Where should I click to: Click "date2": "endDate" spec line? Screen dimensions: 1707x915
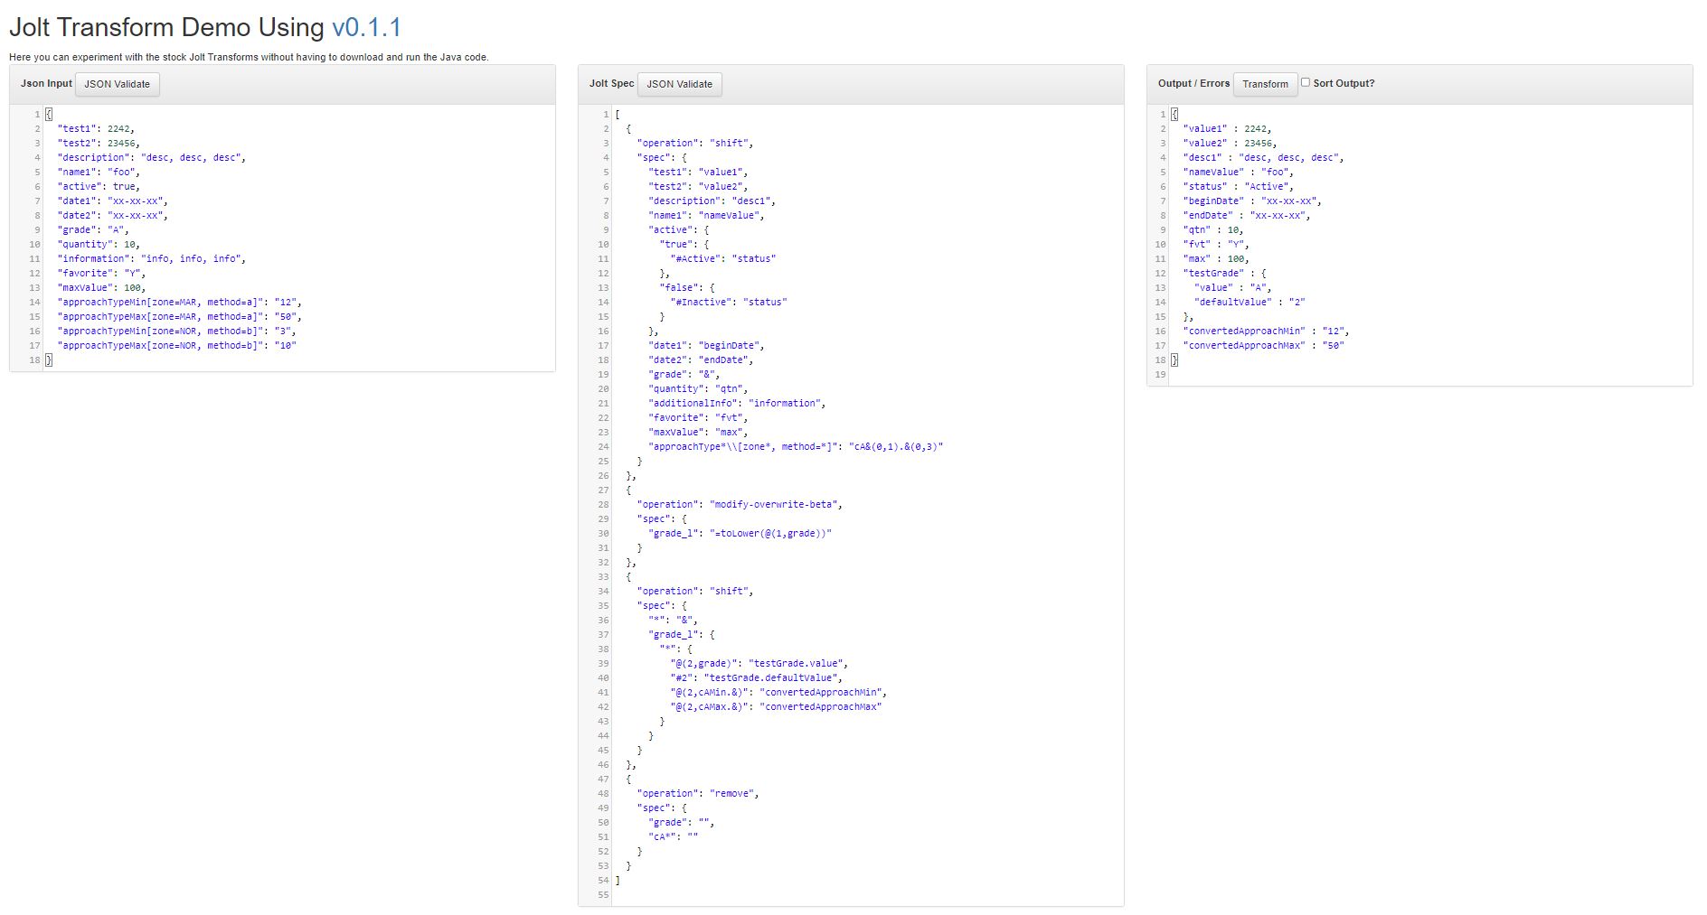(x=701, y=360)
